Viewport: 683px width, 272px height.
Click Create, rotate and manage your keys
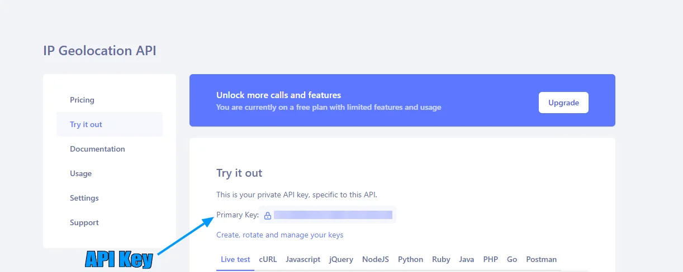pos(280,235)
